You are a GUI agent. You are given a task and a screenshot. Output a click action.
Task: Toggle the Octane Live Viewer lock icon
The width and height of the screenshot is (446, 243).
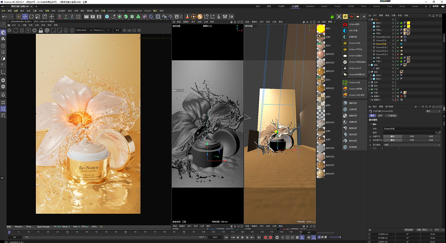click(x=40, y=30)
